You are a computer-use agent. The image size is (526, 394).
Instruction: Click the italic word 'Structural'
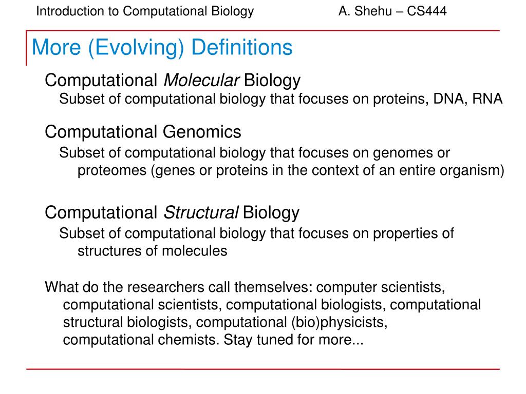(201, 212)
